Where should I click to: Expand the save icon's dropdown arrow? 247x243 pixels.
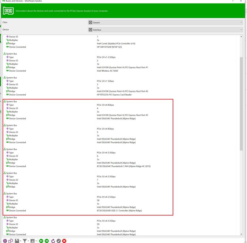[x=20, y=241]
